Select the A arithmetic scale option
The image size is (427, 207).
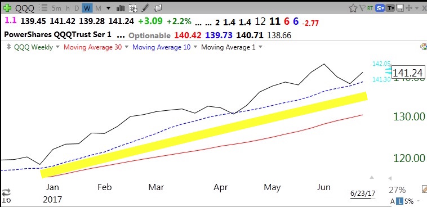click(x=393, y=201)
